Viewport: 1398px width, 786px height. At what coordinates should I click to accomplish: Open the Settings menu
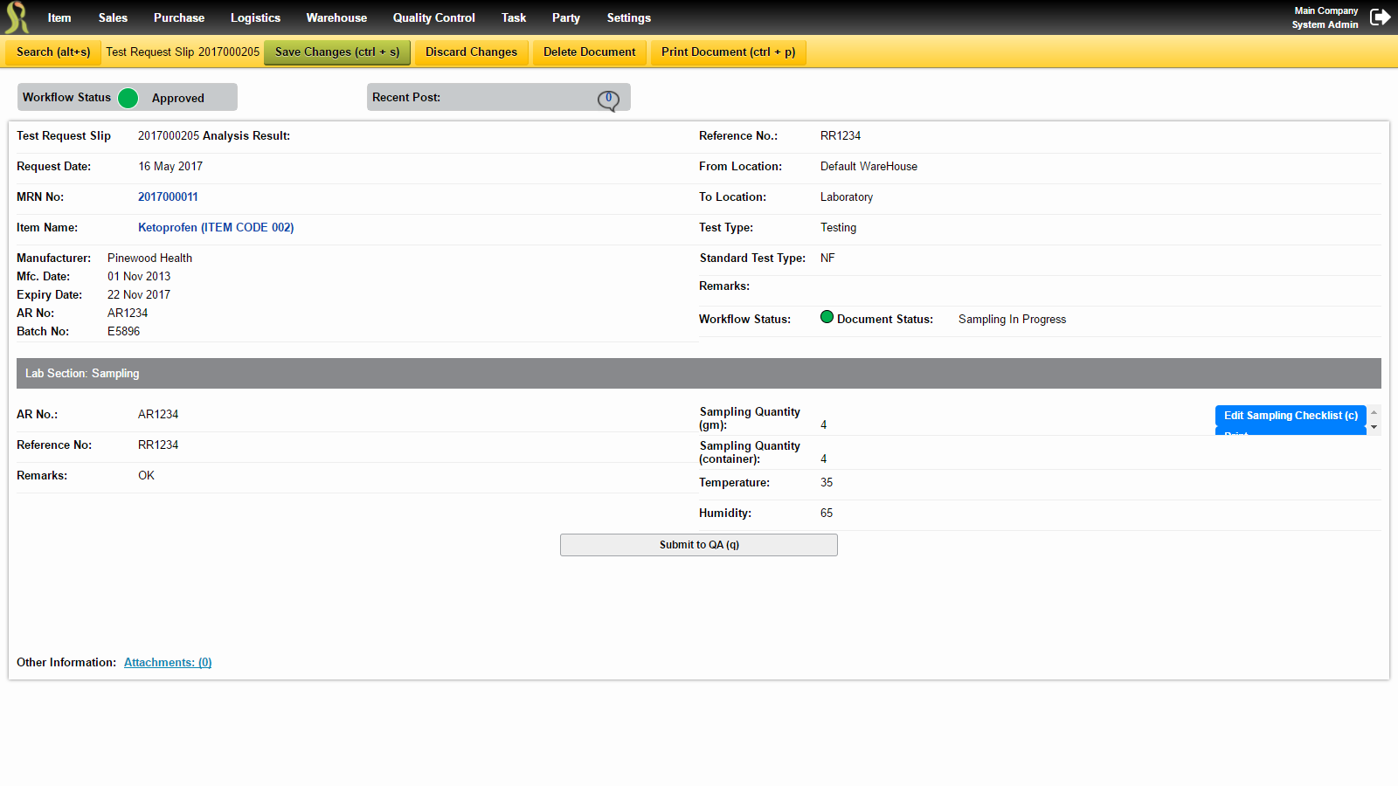[x=628, y=17]
